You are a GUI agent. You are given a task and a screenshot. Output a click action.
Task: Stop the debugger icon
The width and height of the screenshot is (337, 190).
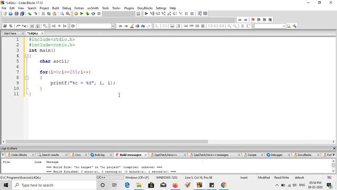click(192, 14)
